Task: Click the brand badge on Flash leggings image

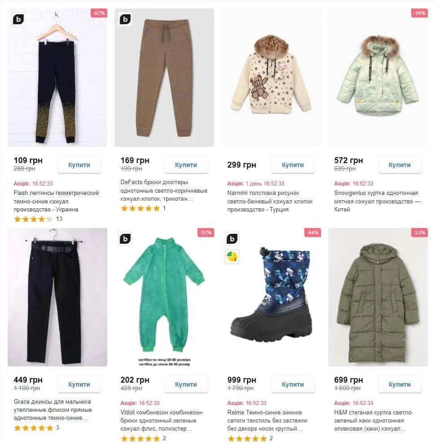Action: click(x=18, y=19)
